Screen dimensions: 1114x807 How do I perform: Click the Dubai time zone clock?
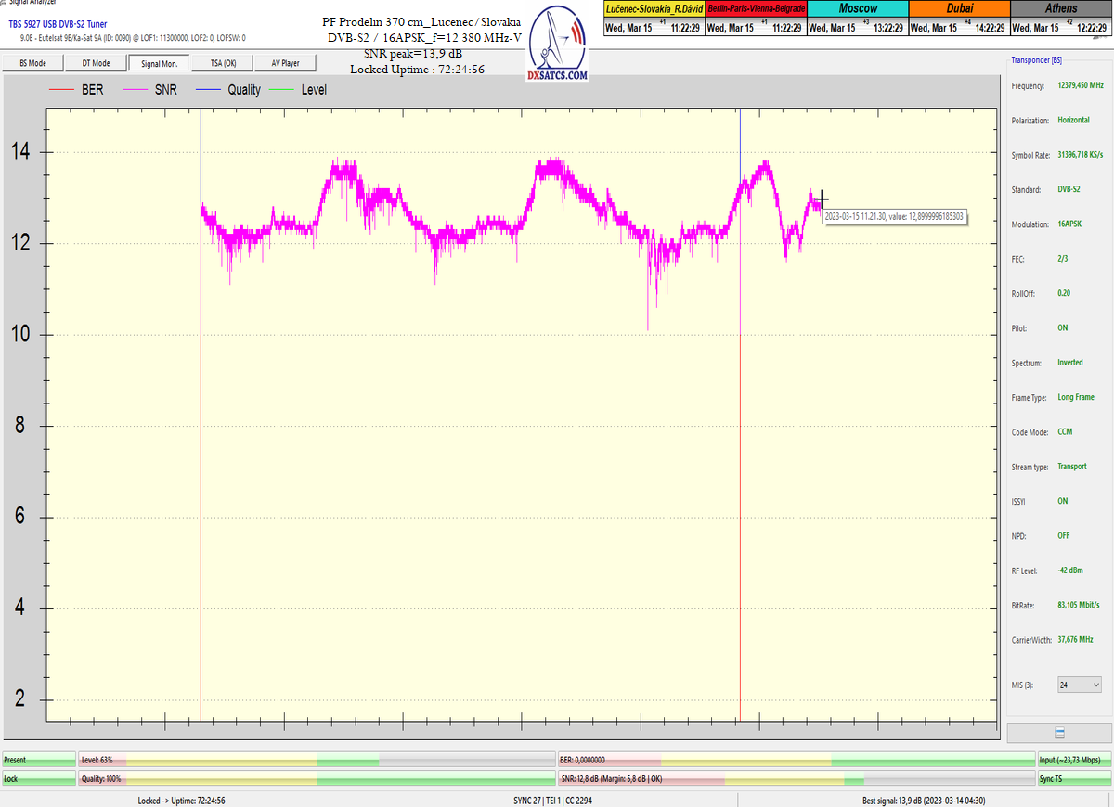pyautogui.click(x=959, y=19)
